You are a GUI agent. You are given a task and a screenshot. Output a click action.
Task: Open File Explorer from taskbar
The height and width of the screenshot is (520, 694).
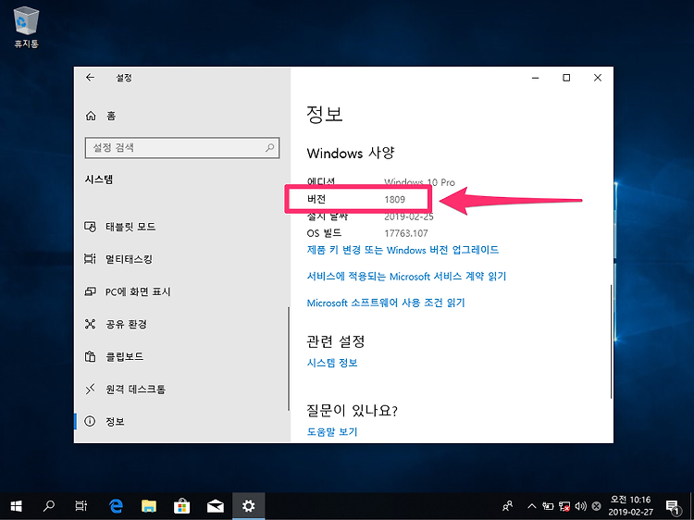[149, 506]
